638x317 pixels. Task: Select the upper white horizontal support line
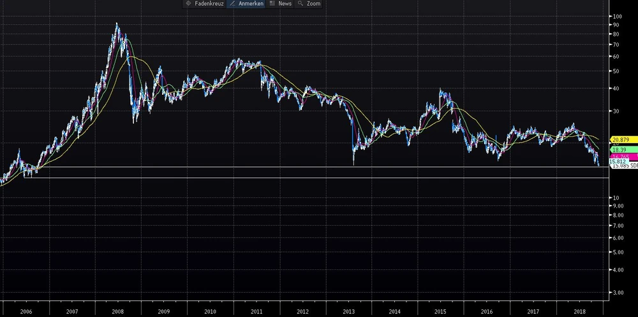coord(319,167)
